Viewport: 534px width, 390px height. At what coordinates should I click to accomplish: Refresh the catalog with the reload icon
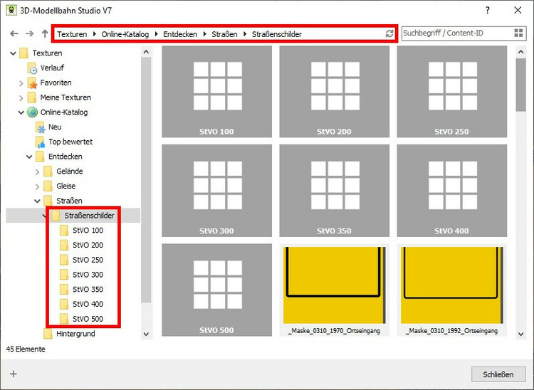pyautogui.click(x=389, y=33)
